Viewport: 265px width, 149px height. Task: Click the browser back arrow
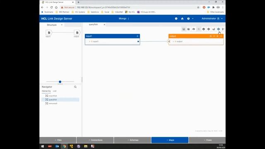[42, 7]
